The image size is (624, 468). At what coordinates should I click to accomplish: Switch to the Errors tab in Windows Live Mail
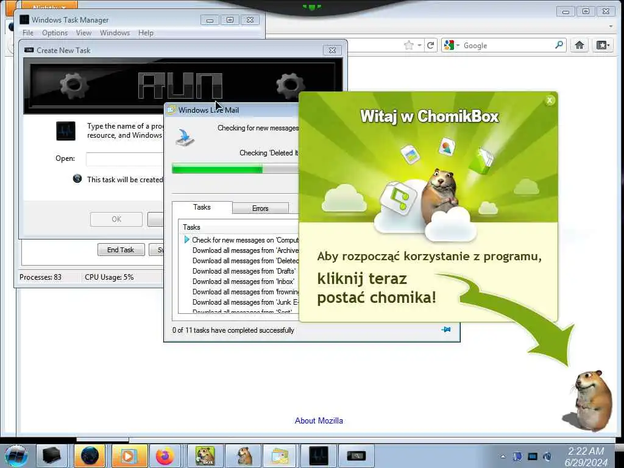[260, 208]
